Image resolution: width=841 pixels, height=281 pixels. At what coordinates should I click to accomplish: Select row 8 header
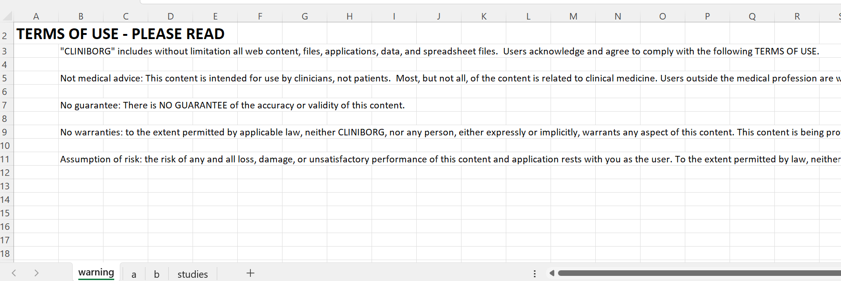point(7,119)
